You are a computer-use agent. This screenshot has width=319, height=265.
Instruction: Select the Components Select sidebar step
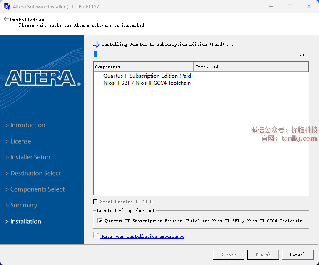pyautogui.click(x=37, y=189)
